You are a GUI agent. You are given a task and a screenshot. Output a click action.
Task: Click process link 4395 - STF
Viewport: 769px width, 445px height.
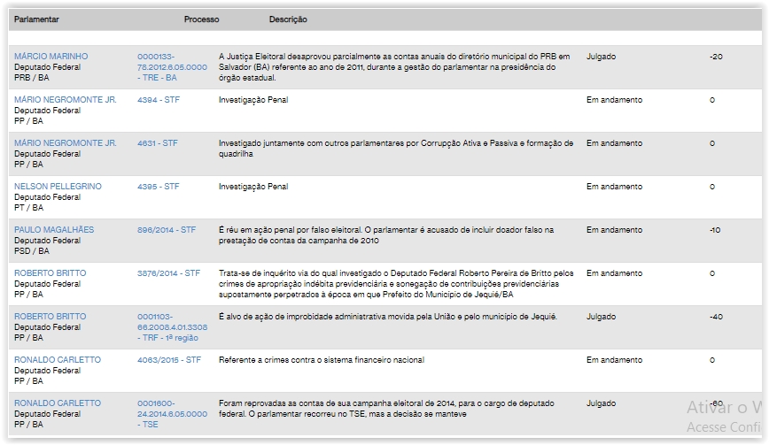coord(158,187)
